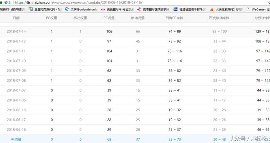Open the WeCenter bookmark page icon
This screenshot has width=270, height=143.
248,9
